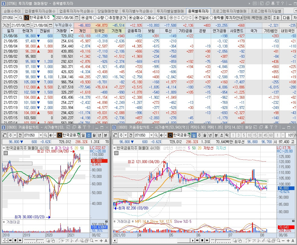Switch to the 순매수추이 tab
The height and width of the screenshot is (245, 297).
pos(12,11)
